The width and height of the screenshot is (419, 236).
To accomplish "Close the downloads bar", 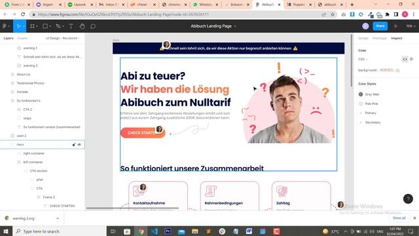I will (x=414, y=218).
